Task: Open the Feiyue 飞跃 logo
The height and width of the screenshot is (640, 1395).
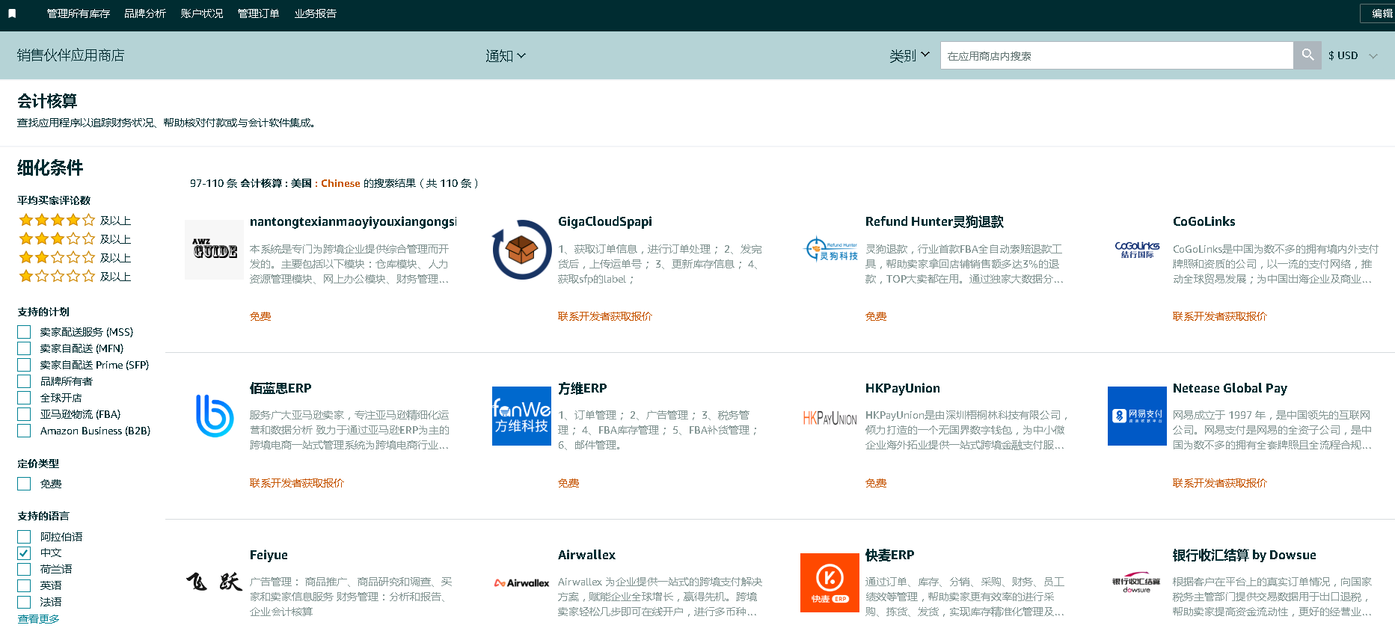Action: click(215, 582)
